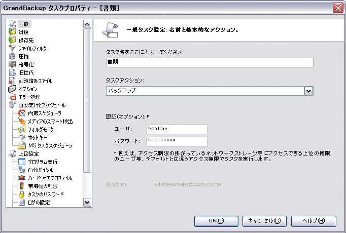
Task: Click the キャンセル(C) button
Action: (x=264, y=221)
